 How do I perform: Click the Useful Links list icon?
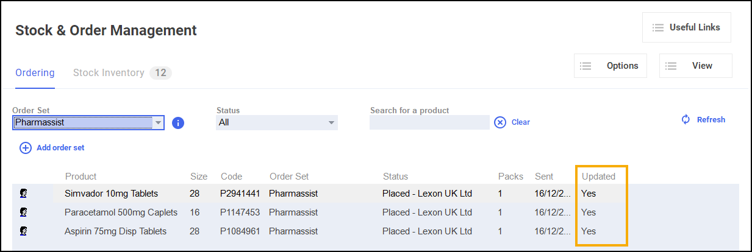click(657, 27)
